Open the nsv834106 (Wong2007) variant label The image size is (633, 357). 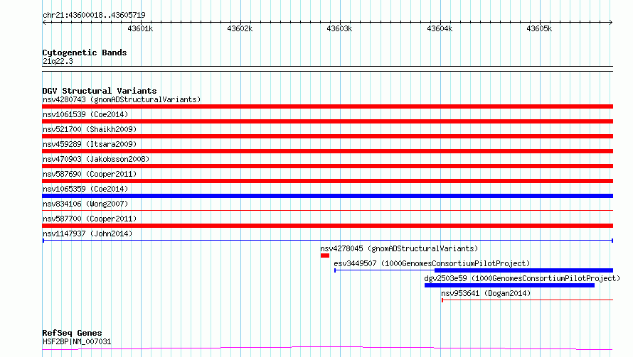click(85, 204)
